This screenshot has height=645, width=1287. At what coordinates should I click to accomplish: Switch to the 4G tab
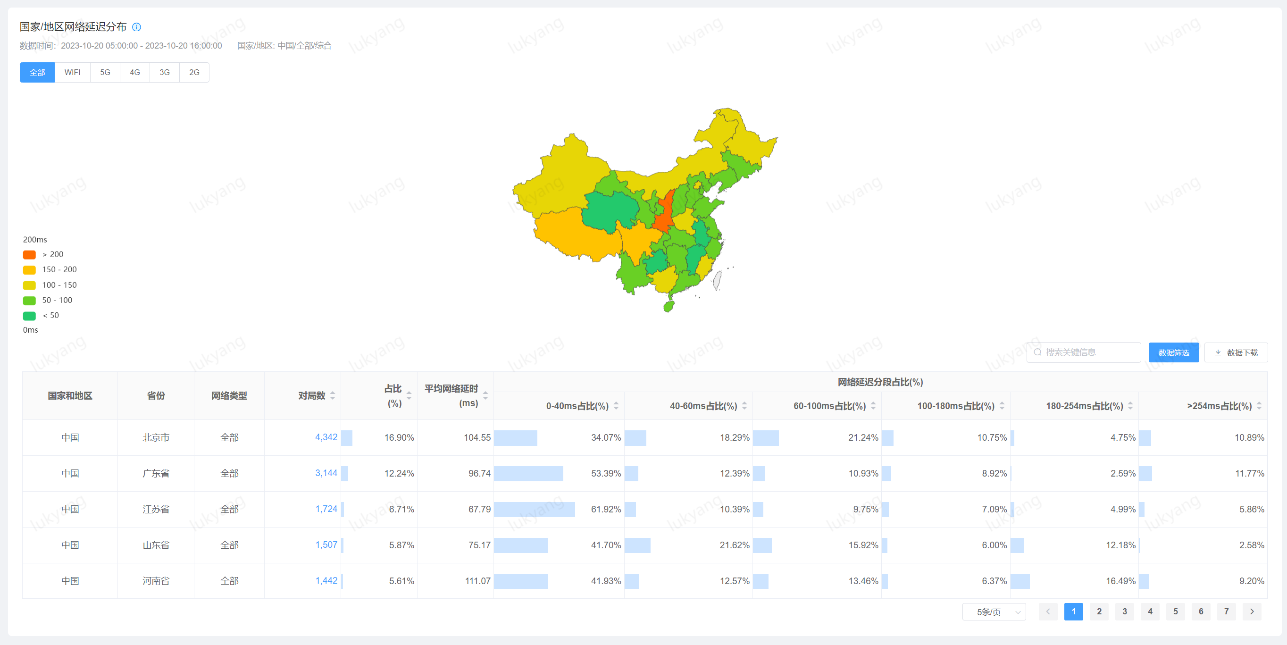[135, 73]
